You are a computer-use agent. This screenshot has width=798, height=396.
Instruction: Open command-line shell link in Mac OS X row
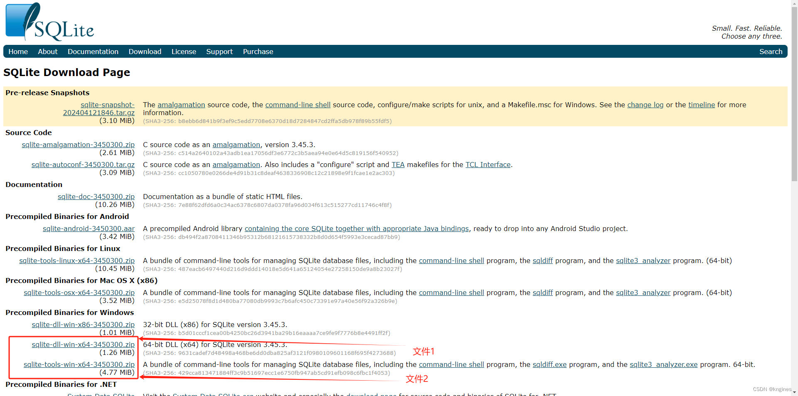[451, 293]
